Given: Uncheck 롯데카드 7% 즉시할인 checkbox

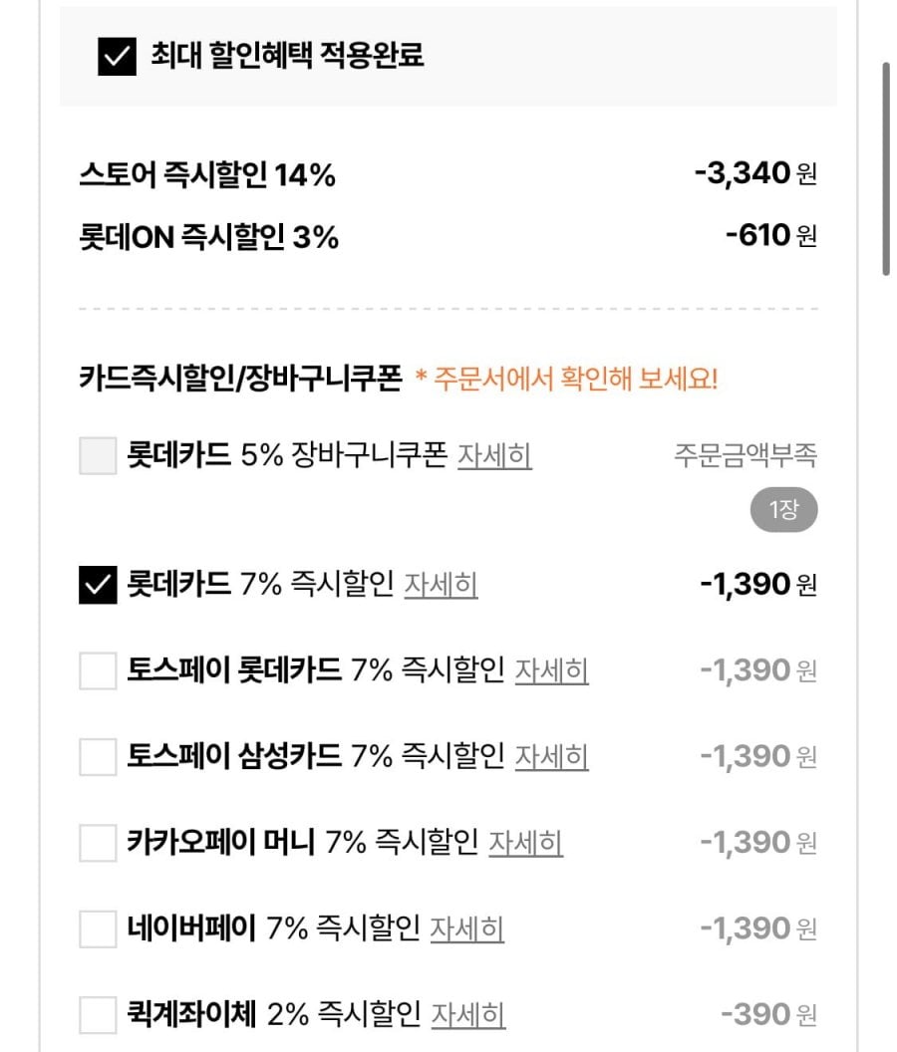Looking at the screenshot, I should pyautogui.click(x=98, y=585).
